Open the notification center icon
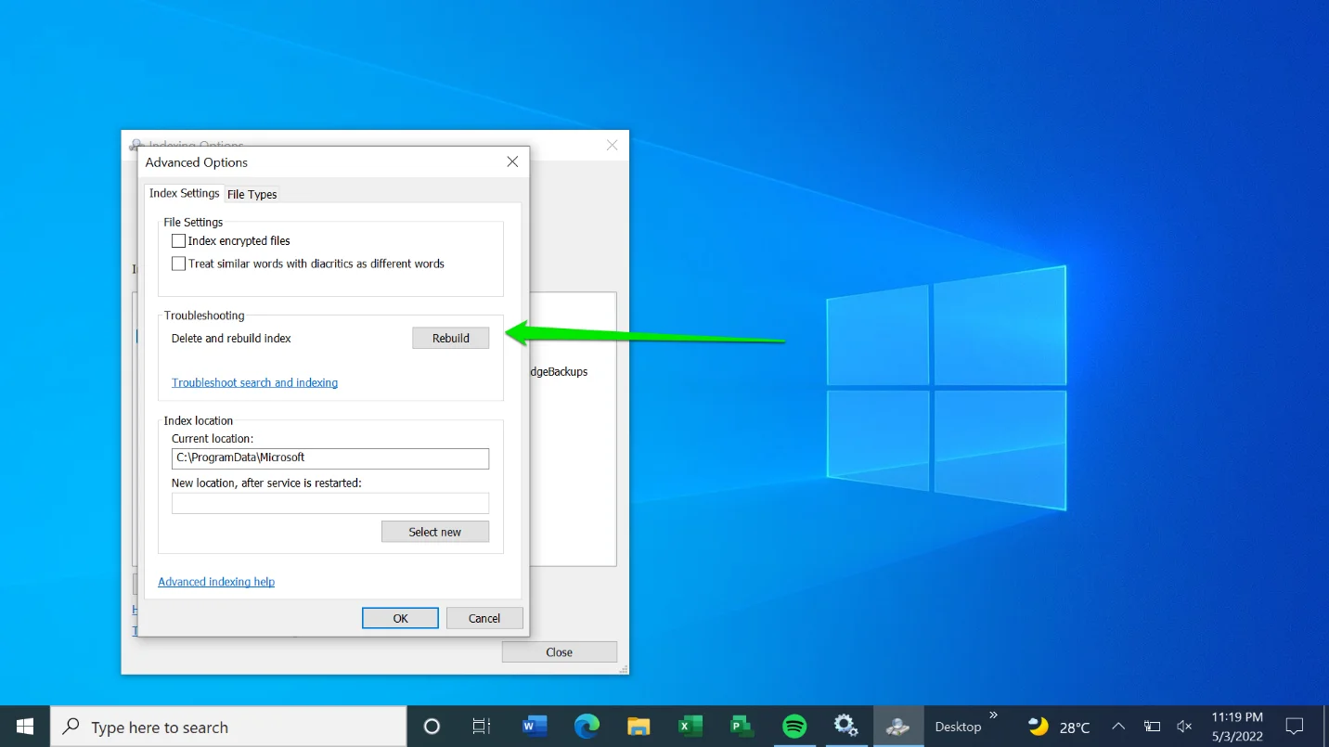 click(1295, 727)
